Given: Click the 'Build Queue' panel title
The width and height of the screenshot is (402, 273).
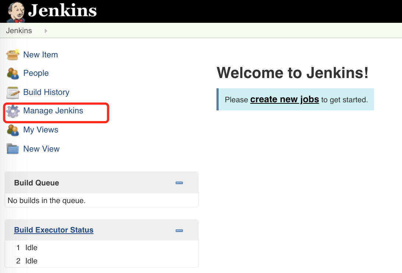Looking at the screenshot, I should pyautogui.click(x=37, y=183).
